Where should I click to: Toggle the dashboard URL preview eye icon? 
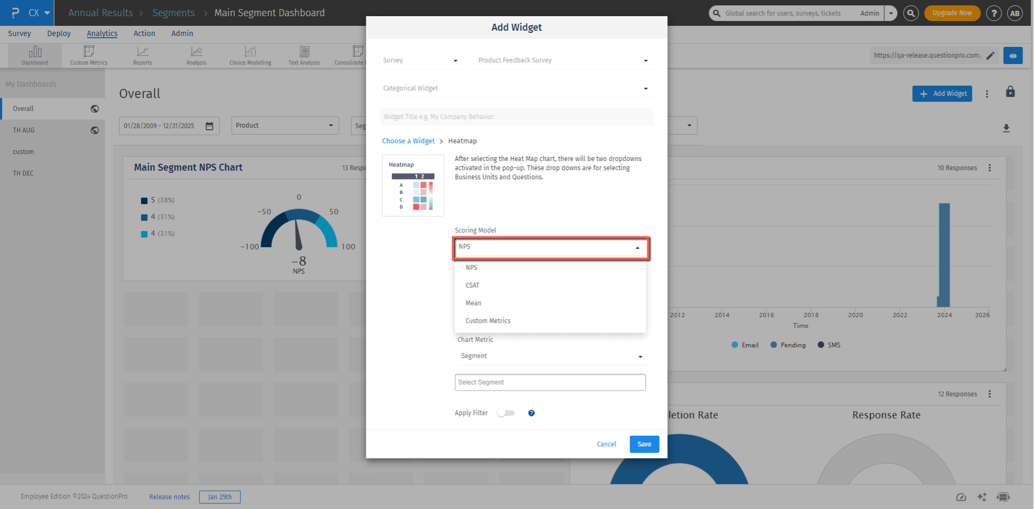pos(1013,55)
